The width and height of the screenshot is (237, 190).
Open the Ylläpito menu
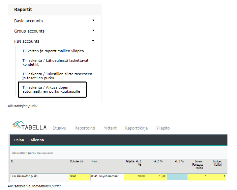pyautogui.click(x=163, y=128)
